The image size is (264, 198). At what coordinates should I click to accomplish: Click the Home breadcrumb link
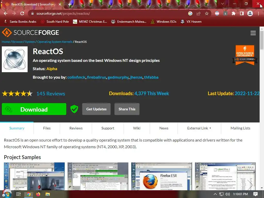pyautogui.click(x=6, y=42)
